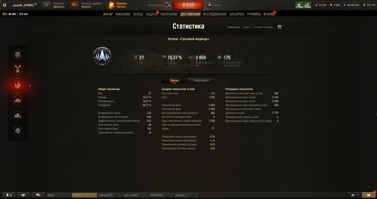Open the ИССЛЕДОВАНИЯ menu tab
The width and height of the screenshot is (377, 199).
click(215, 14)
